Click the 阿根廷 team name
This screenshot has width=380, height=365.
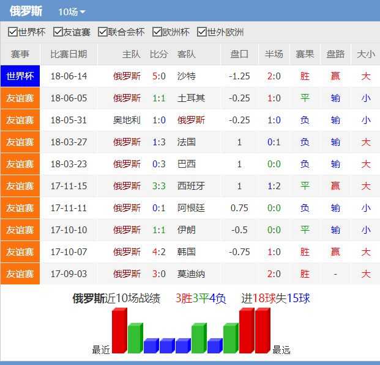tap(191, 208)
